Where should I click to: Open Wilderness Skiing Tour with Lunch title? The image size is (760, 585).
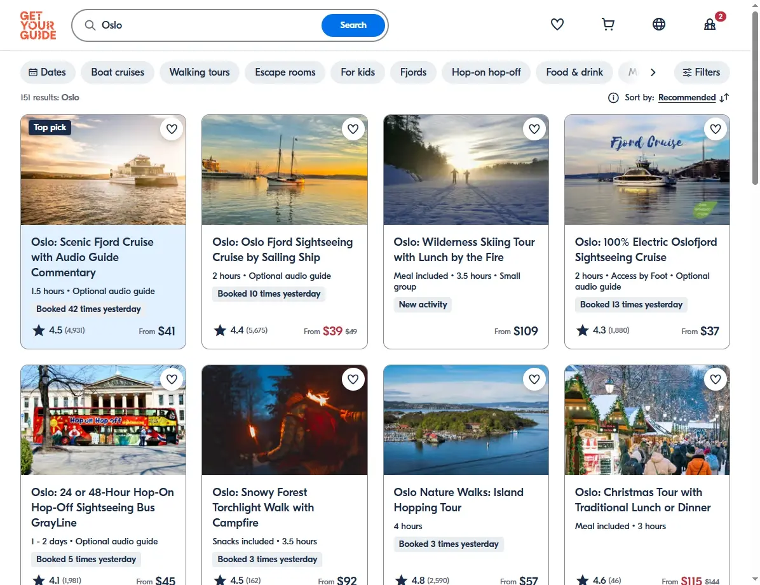pyautogui.click(x=465, y=250)
